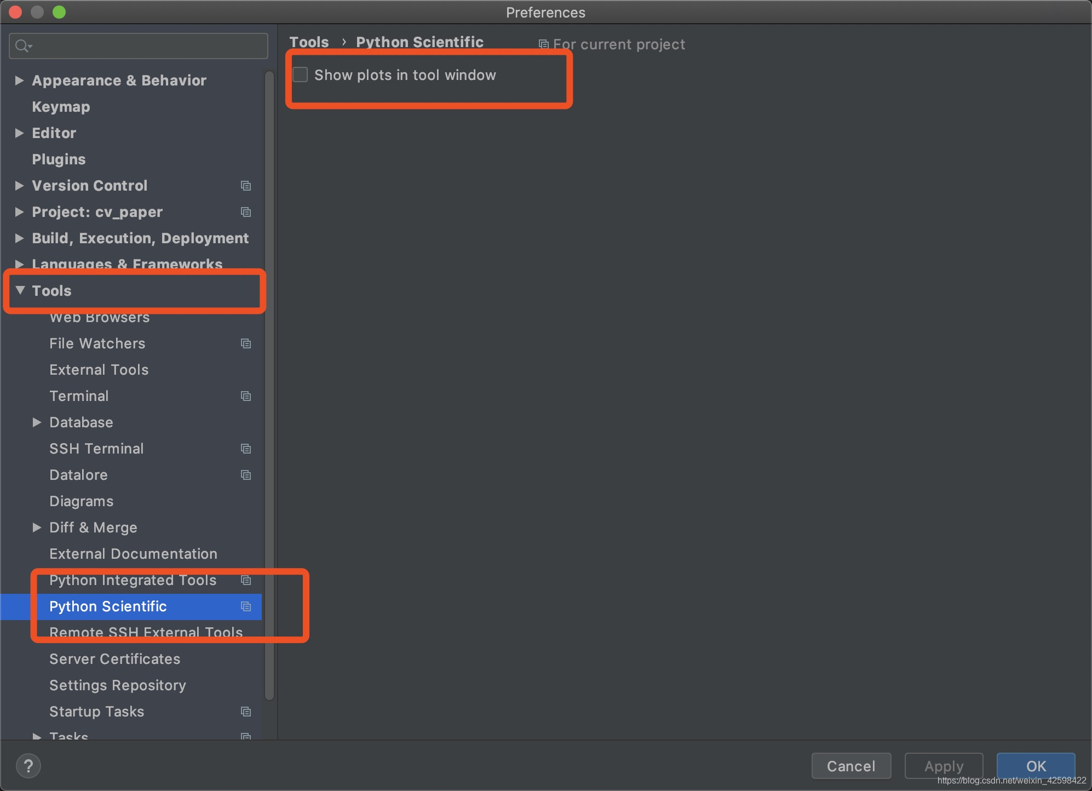Select Python Integrated Tools entry
1092x791 pixels.
133,580
